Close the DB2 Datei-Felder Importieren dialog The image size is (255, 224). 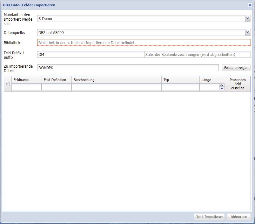tap(250, 5)
